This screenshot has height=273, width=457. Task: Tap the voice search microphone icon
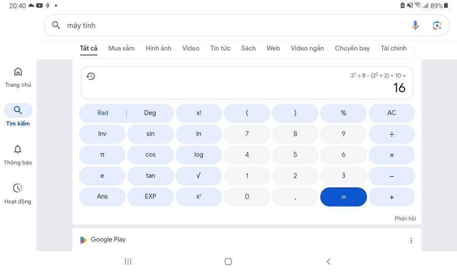415,25
